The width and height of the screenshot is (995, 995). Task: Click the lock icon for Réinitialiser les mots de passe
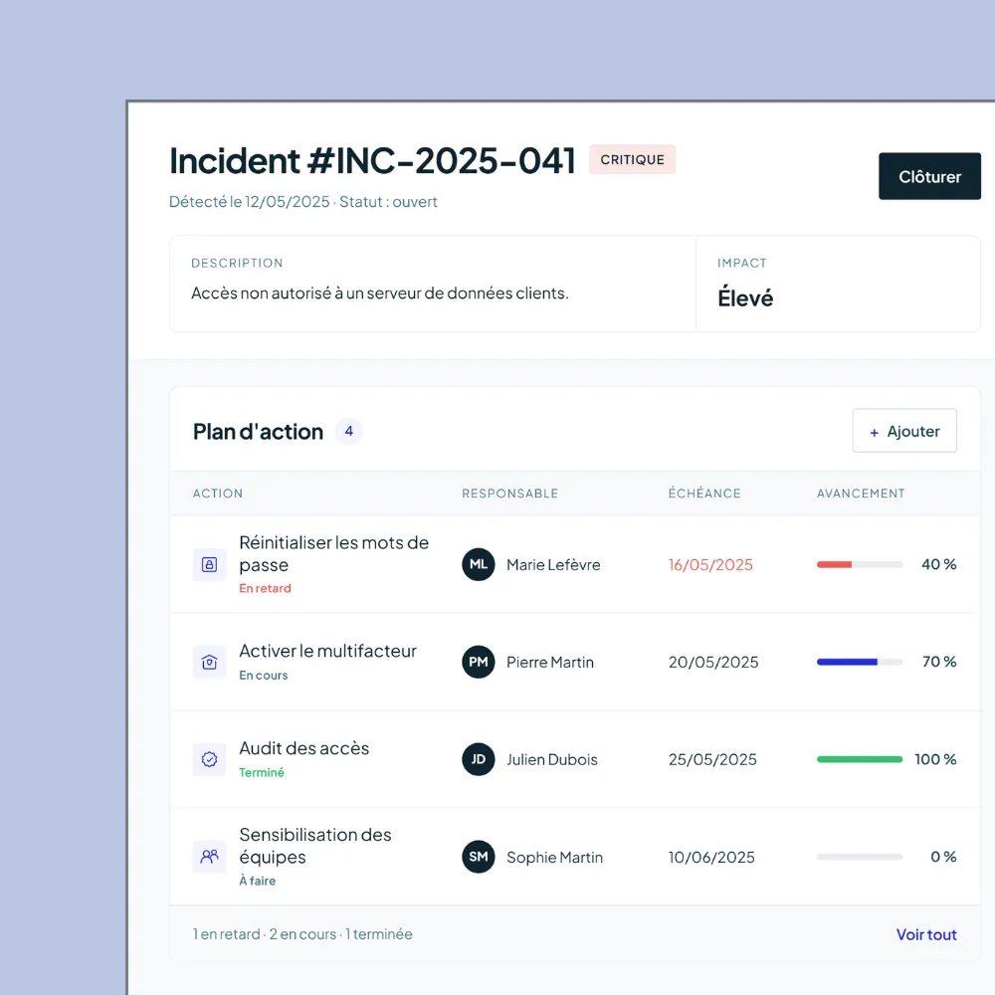click(x=209, y=565)
